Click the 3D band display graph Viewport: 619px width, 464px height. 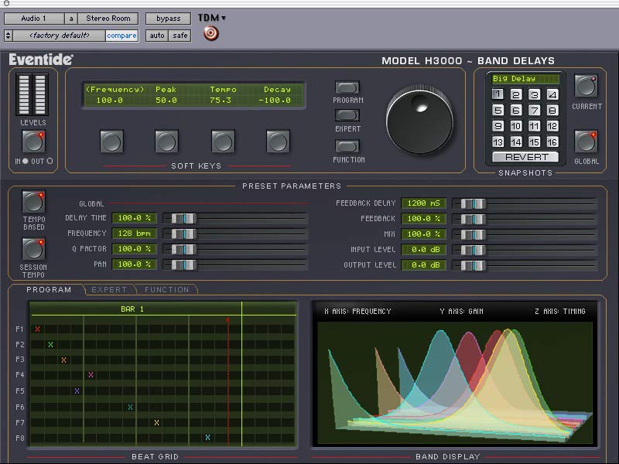pos(455,382)
